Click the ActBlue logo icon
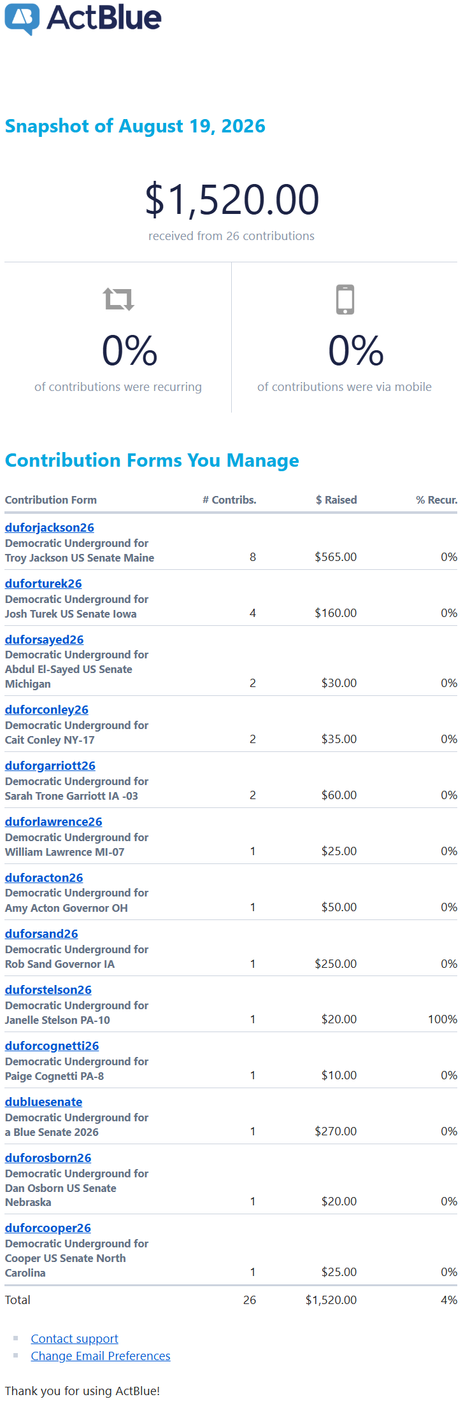The width and height of the screenshot is (463, 1404). click(22, 19)
